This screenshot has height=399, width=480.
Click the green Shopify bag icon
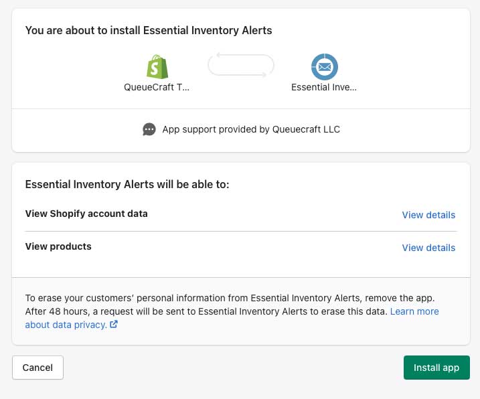click(x=157, y=67)
